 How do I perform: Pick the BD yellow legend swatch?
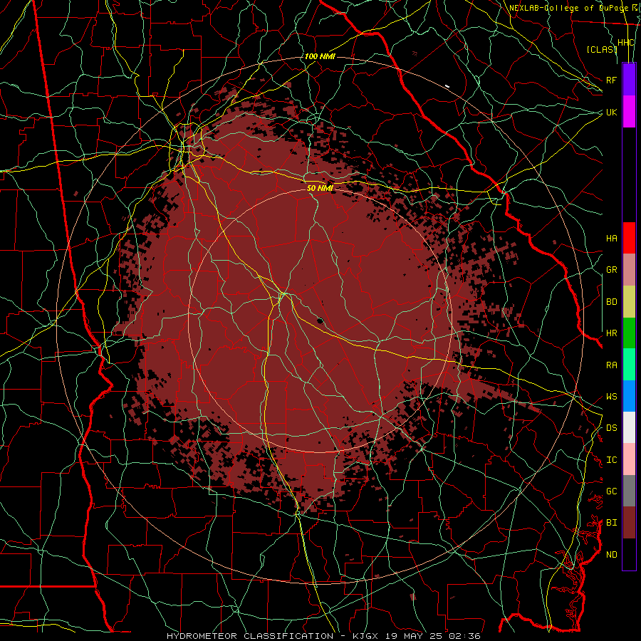tap(629, 302)
